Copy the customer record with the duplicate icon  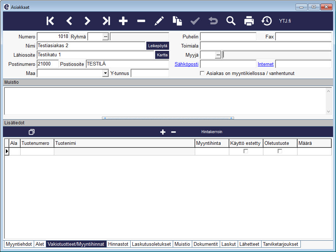tap(177, 21)
